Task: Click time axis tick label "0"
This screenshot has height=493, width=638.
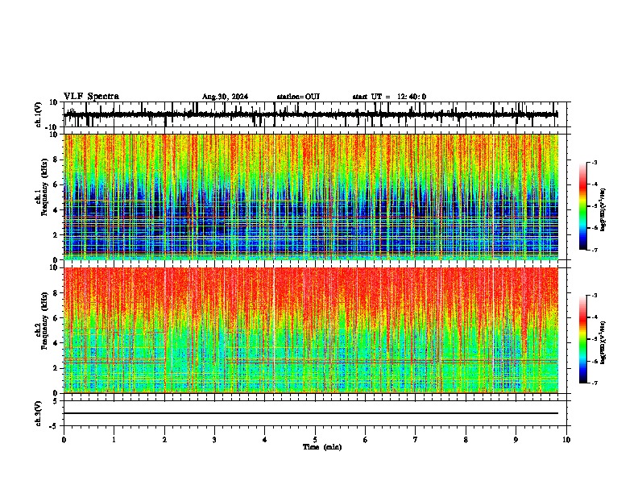Action: [x=64, y=440]
